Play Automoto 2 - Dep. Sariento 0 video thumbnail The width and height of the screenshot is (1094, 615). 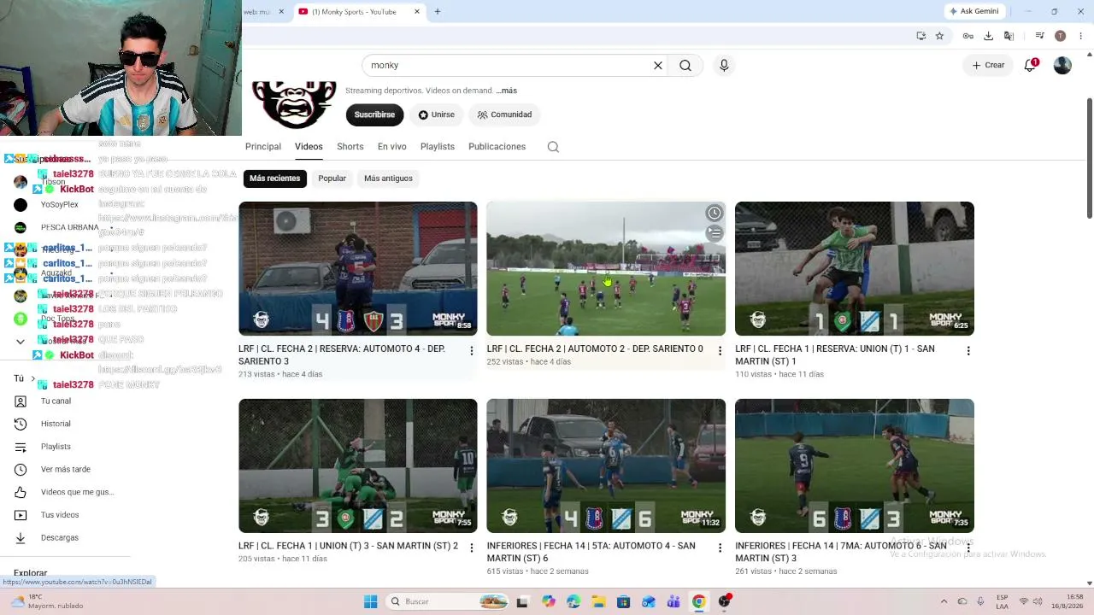[606, 268]
